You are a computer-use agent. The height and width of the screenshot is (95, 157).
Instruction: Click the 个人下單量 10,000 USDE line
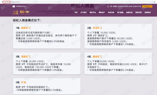click(x=101, y=33)
